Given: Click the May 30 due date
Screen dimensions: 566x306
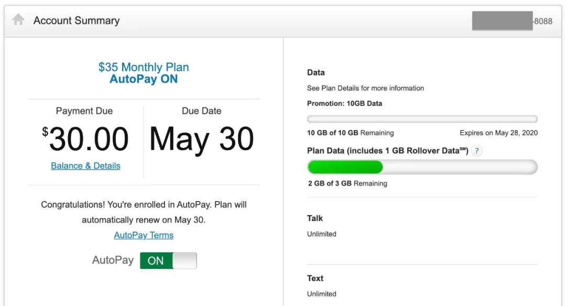Looking at the screenshot, I should click(x=201, y=139).
